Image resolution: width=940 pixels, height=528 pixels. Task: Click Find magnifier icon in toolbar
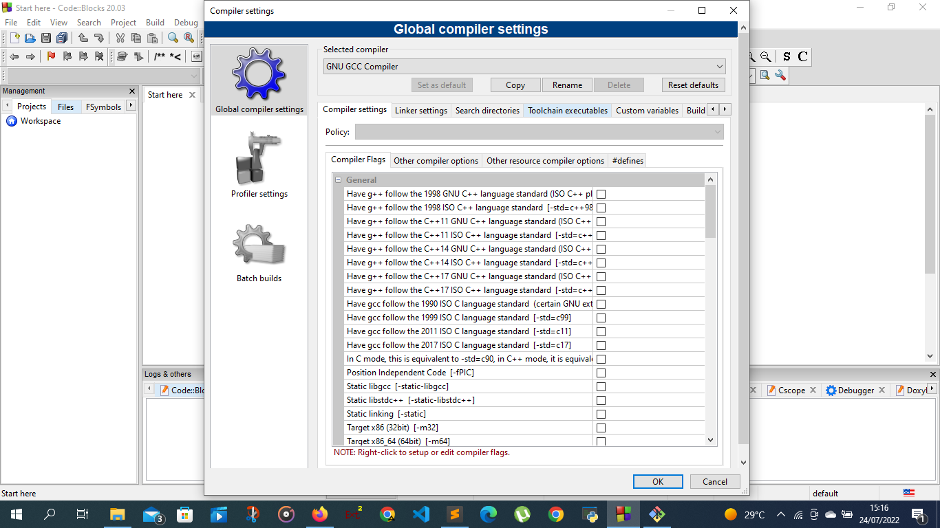pos(173,38)
